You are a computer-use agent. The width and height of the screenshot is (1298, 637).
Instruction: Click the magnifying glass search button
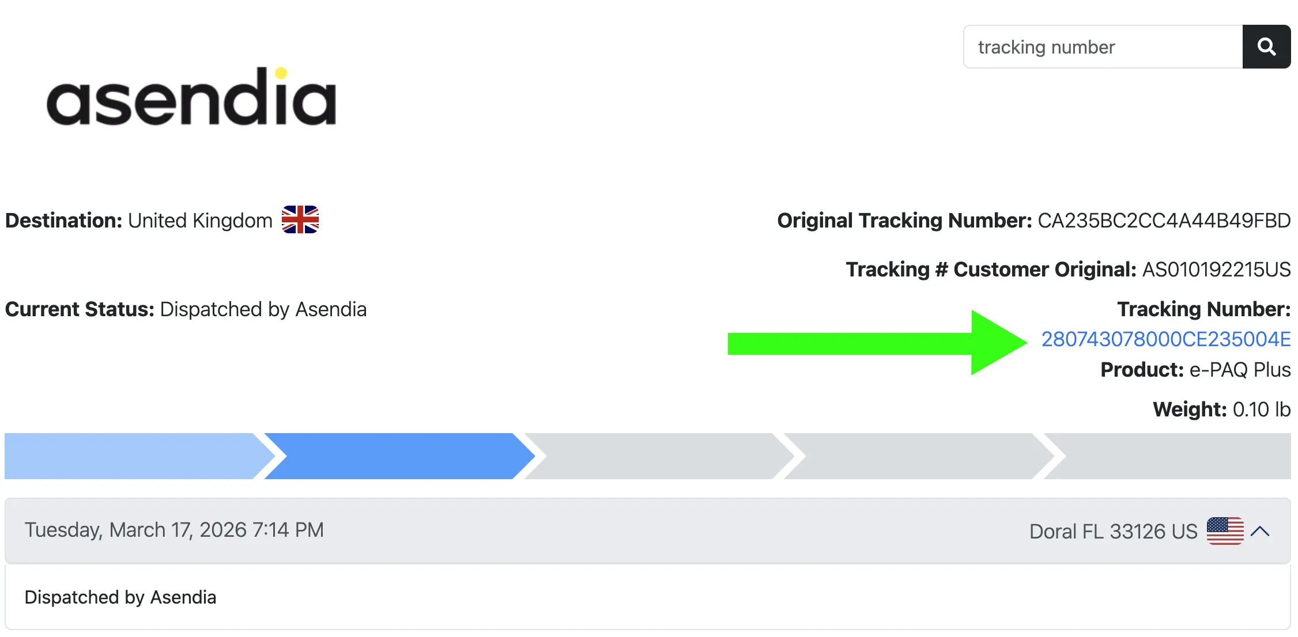point(1266,47)
